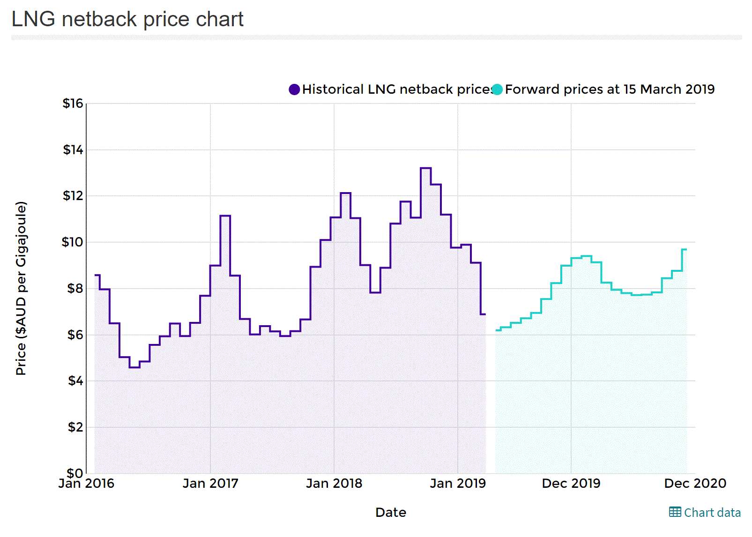
Task: Click the Date x-axis title
Action: 391,513
